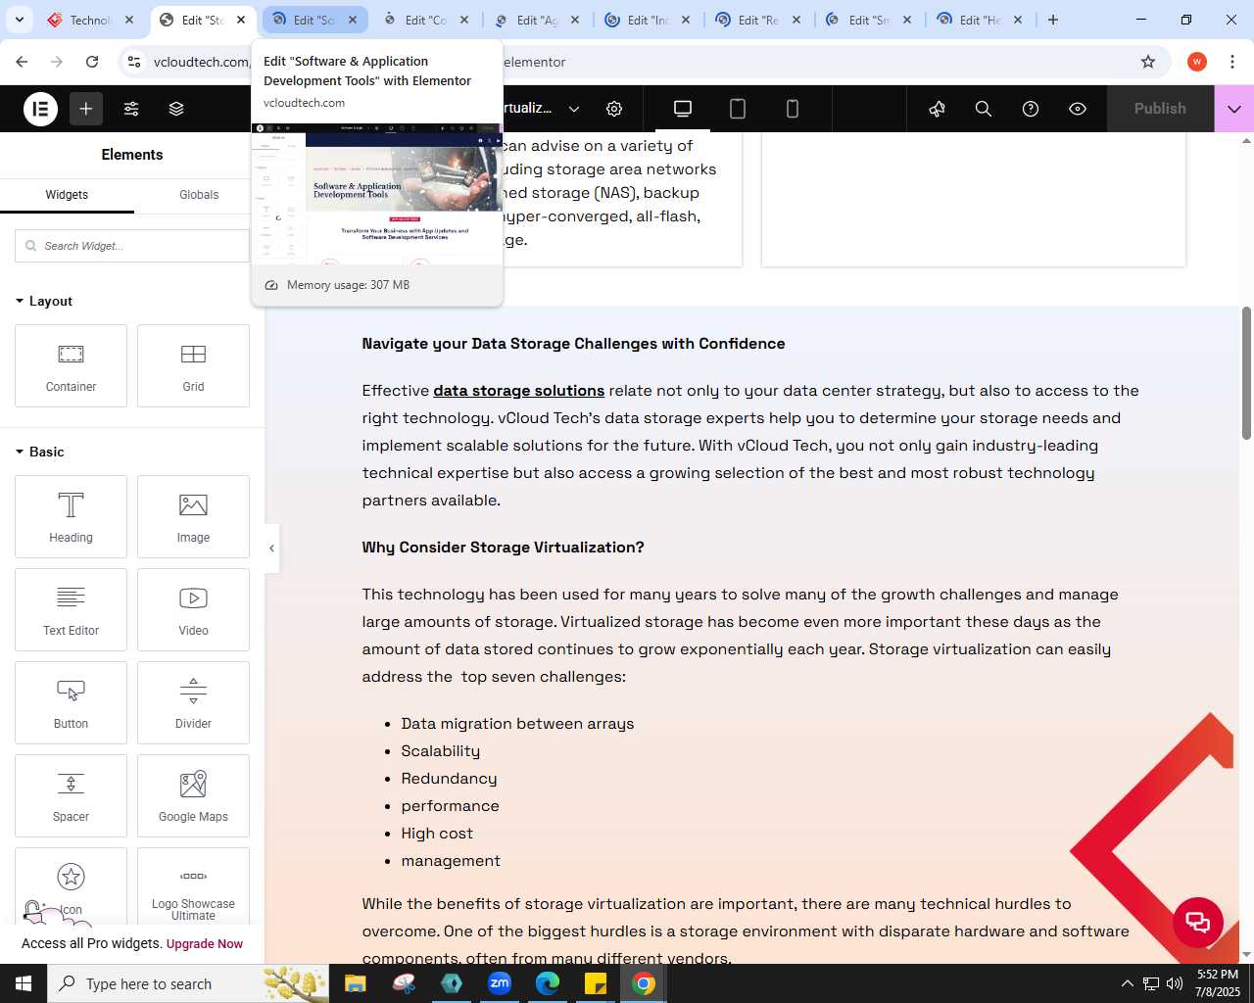Choose the Button widget
Screen dimensions: 1254x1003
pyautogui.click(x=71, y=702)
